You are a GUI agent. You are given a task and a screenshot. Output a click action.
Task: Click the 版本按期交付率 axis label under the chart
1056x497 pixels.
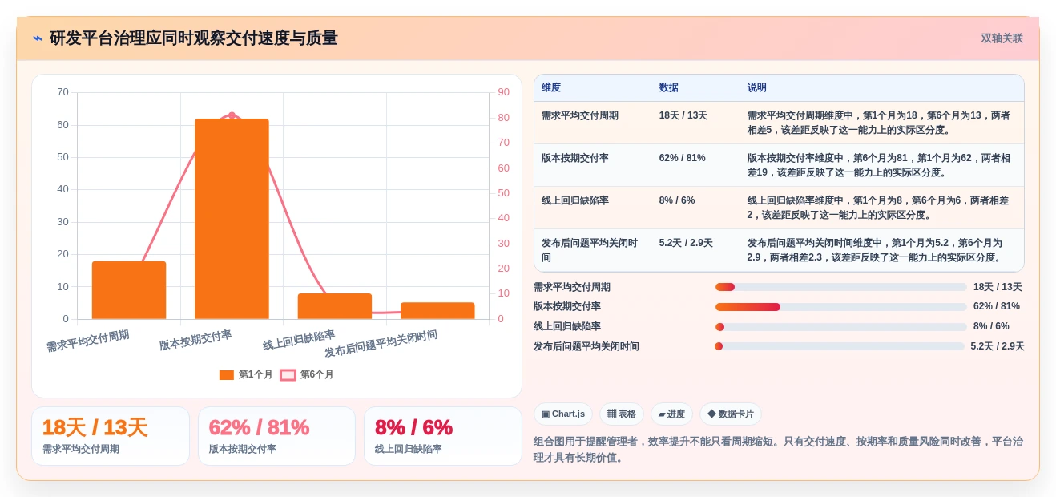(195, 340)
